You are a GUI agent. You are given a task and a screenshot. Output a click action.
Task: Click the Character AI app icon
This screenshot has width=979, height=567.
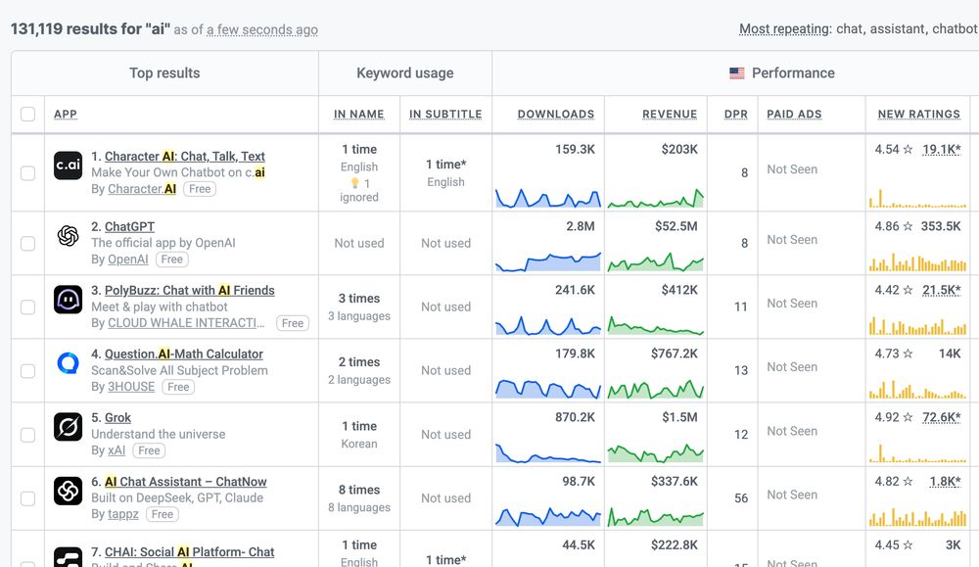coord(69,165)
